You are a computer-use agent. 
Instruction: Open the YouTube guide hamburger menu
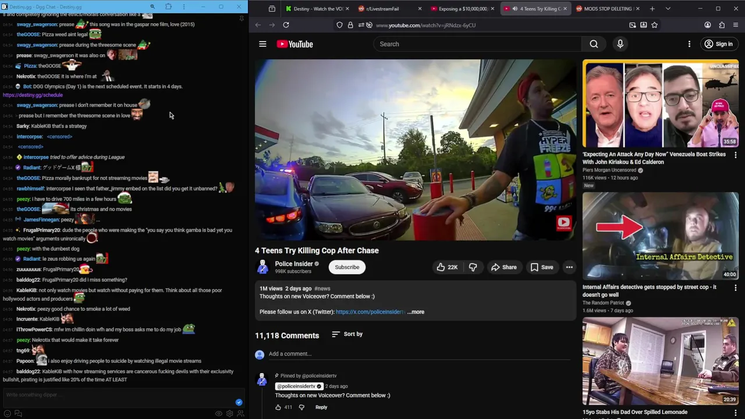click(262, 44)
